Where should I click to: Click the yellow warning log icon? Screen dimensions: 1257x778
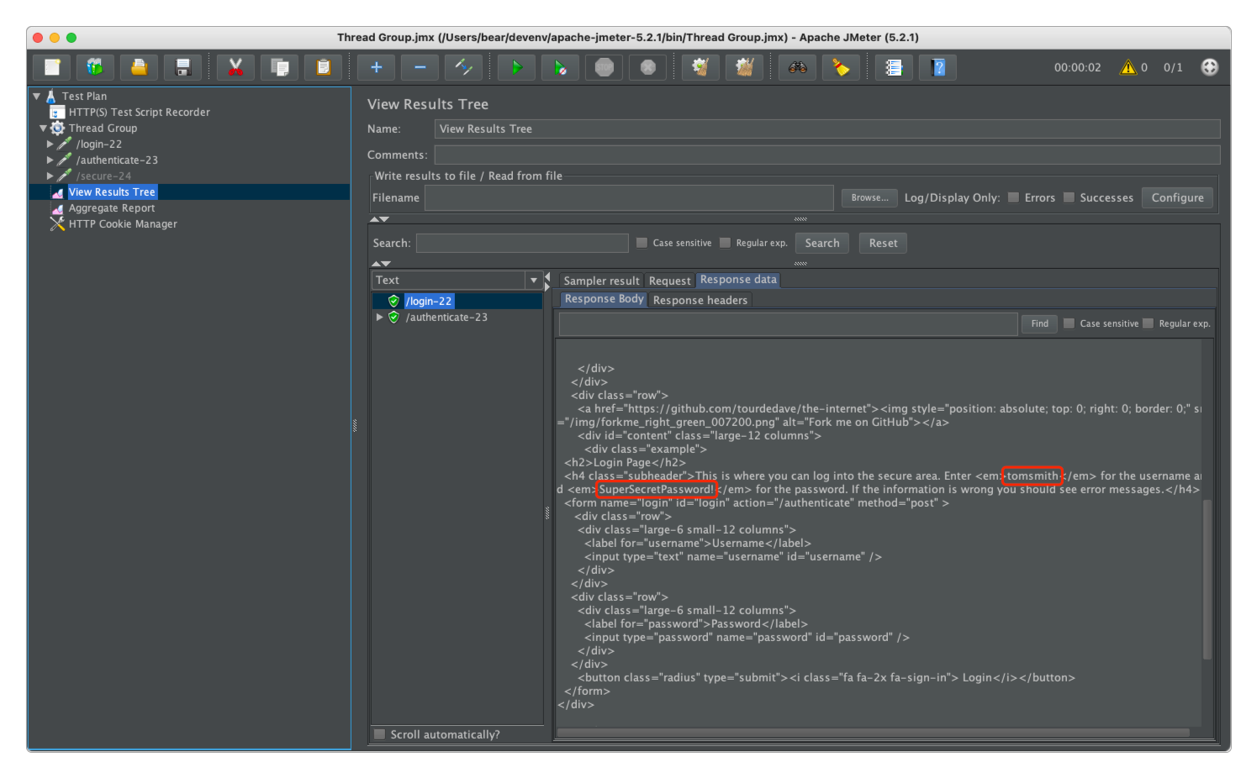point(1128,67)
